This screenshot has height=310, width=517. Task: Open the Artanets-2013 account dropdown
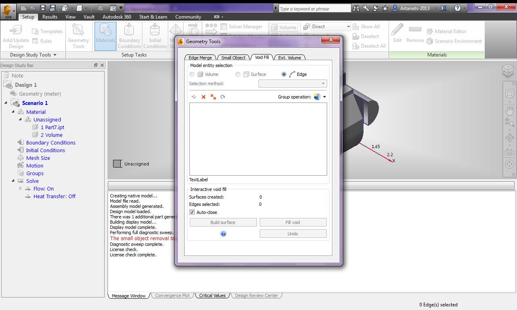pyautogui.click(x=435, y=8)
